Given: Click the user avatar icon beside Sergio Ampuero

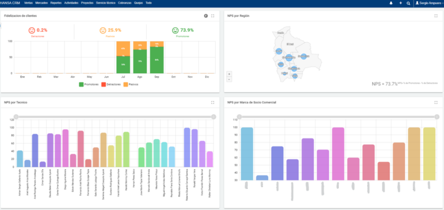Looking at the screenshot, I should pyautogui.click(x=417, y=3).
